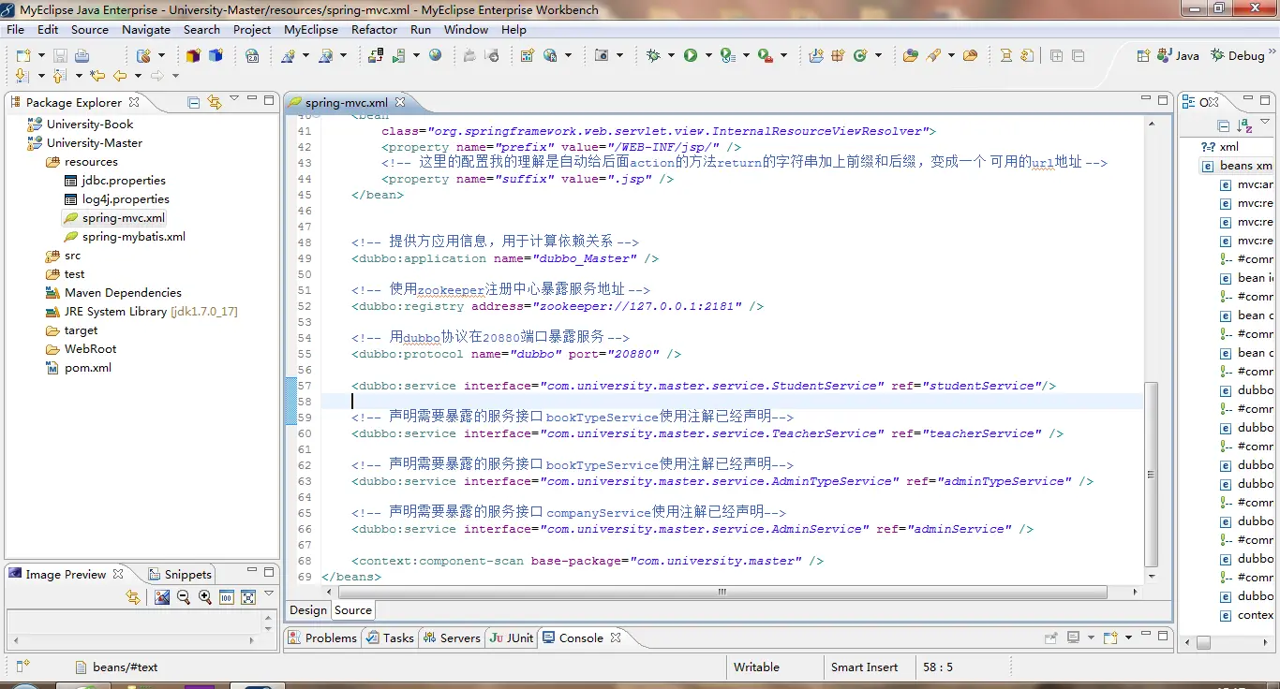
Task: Switch to the Problems tab
Action: pos(322,638)
